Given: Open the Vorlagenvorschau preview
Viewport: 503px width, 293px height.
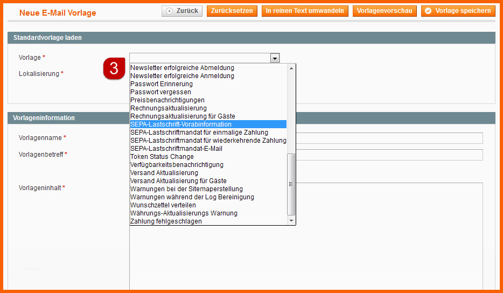Looking at the screenshot, I should (385, 11).
